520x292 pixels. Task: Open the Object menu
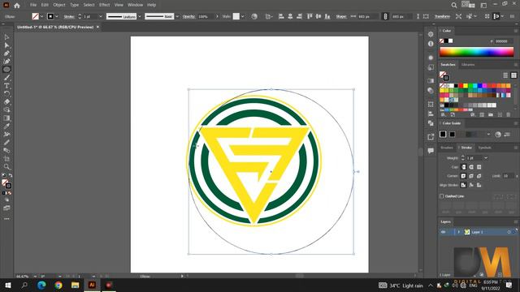click(x=59, y=5)
